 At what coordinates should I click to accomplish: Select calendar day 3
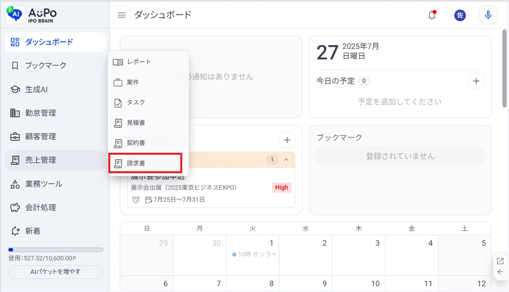click(377, 243)
